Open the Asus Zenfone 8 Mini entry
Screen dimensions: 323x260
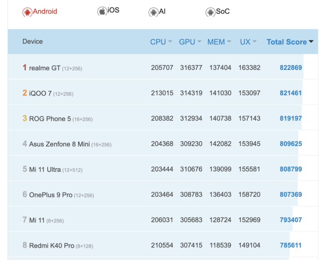point(59,144)
